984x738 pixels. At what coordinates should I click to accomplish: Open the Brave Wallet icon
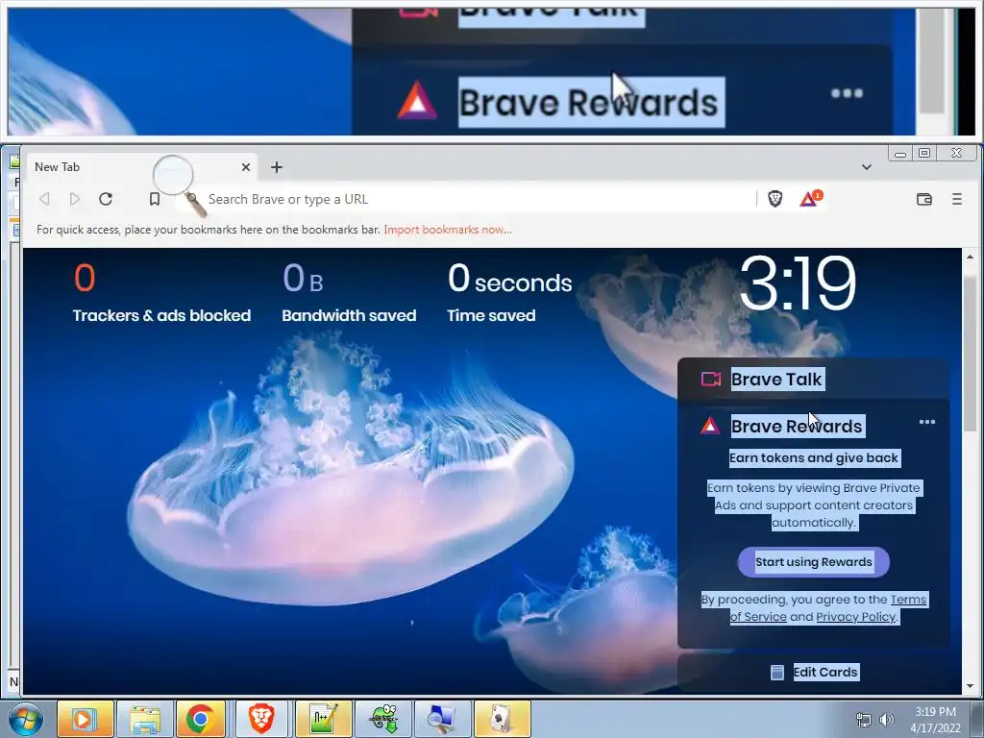point(924,199)
